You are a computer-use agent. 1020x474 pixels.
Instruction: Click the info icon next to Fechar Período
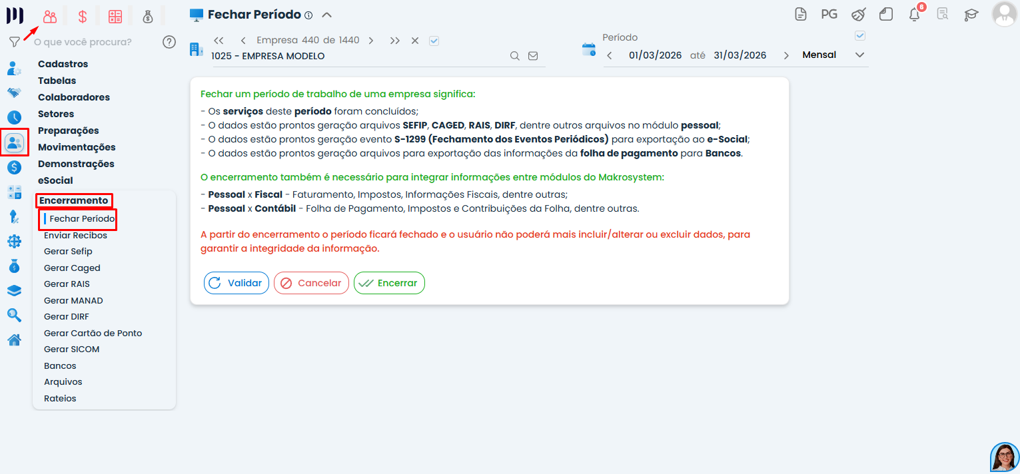pyautogui.click(x=308, y=15)
